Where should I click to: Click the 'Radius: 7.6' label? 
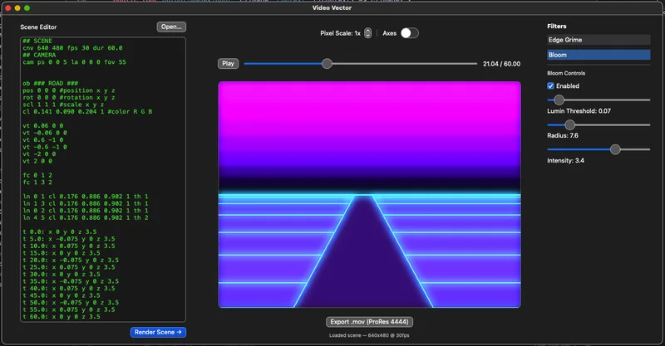563,135
